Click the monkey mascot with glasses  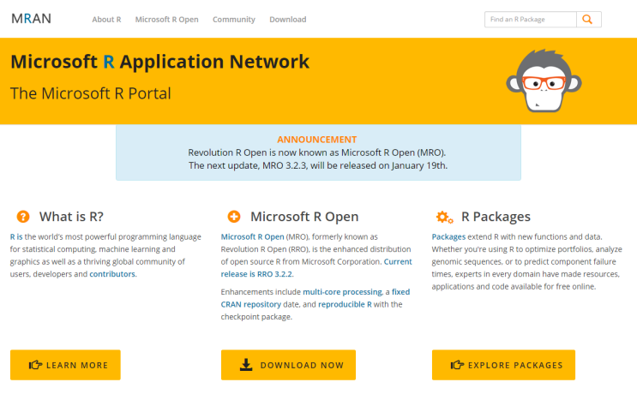click(536, 81)
